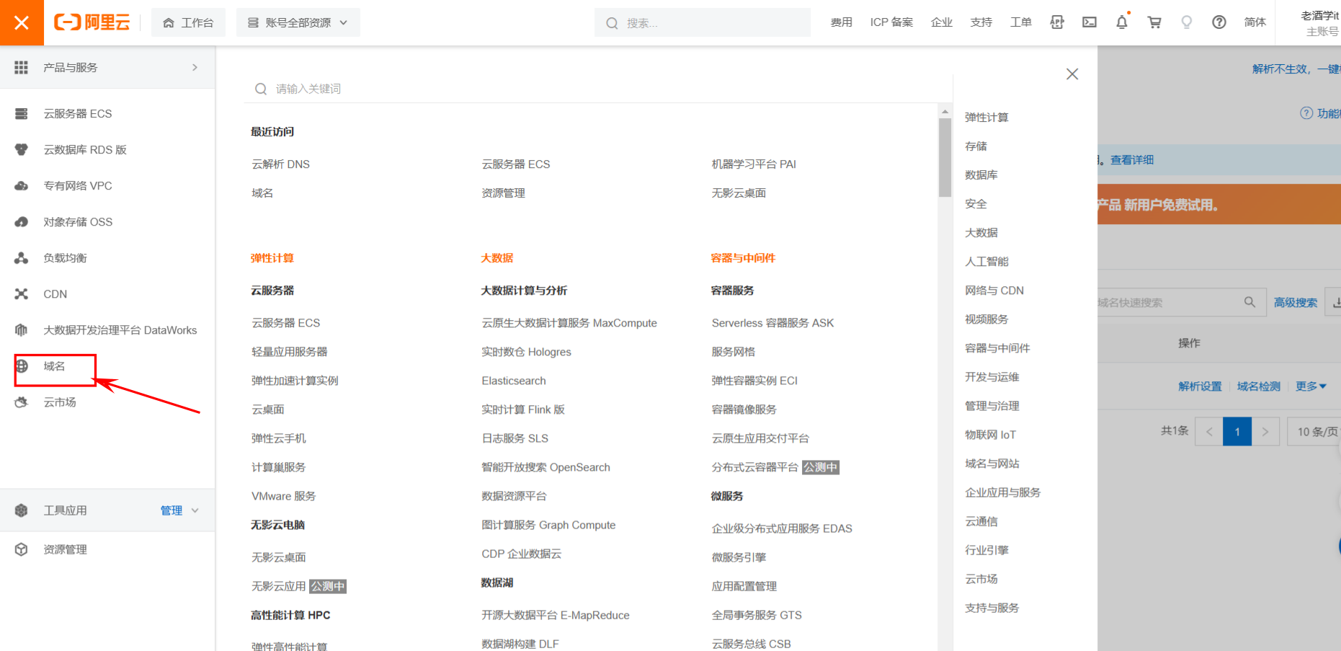The height and width of the screenshot is (651, 1341).
Task: Click the previous page arrow
Action: pyautogui.click(x=1209, y=432)
